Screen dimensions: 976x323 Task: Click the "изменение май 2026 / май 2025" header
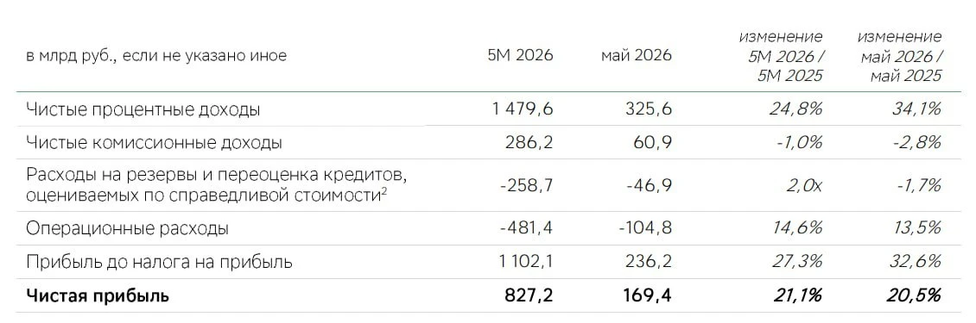[899, 56]
